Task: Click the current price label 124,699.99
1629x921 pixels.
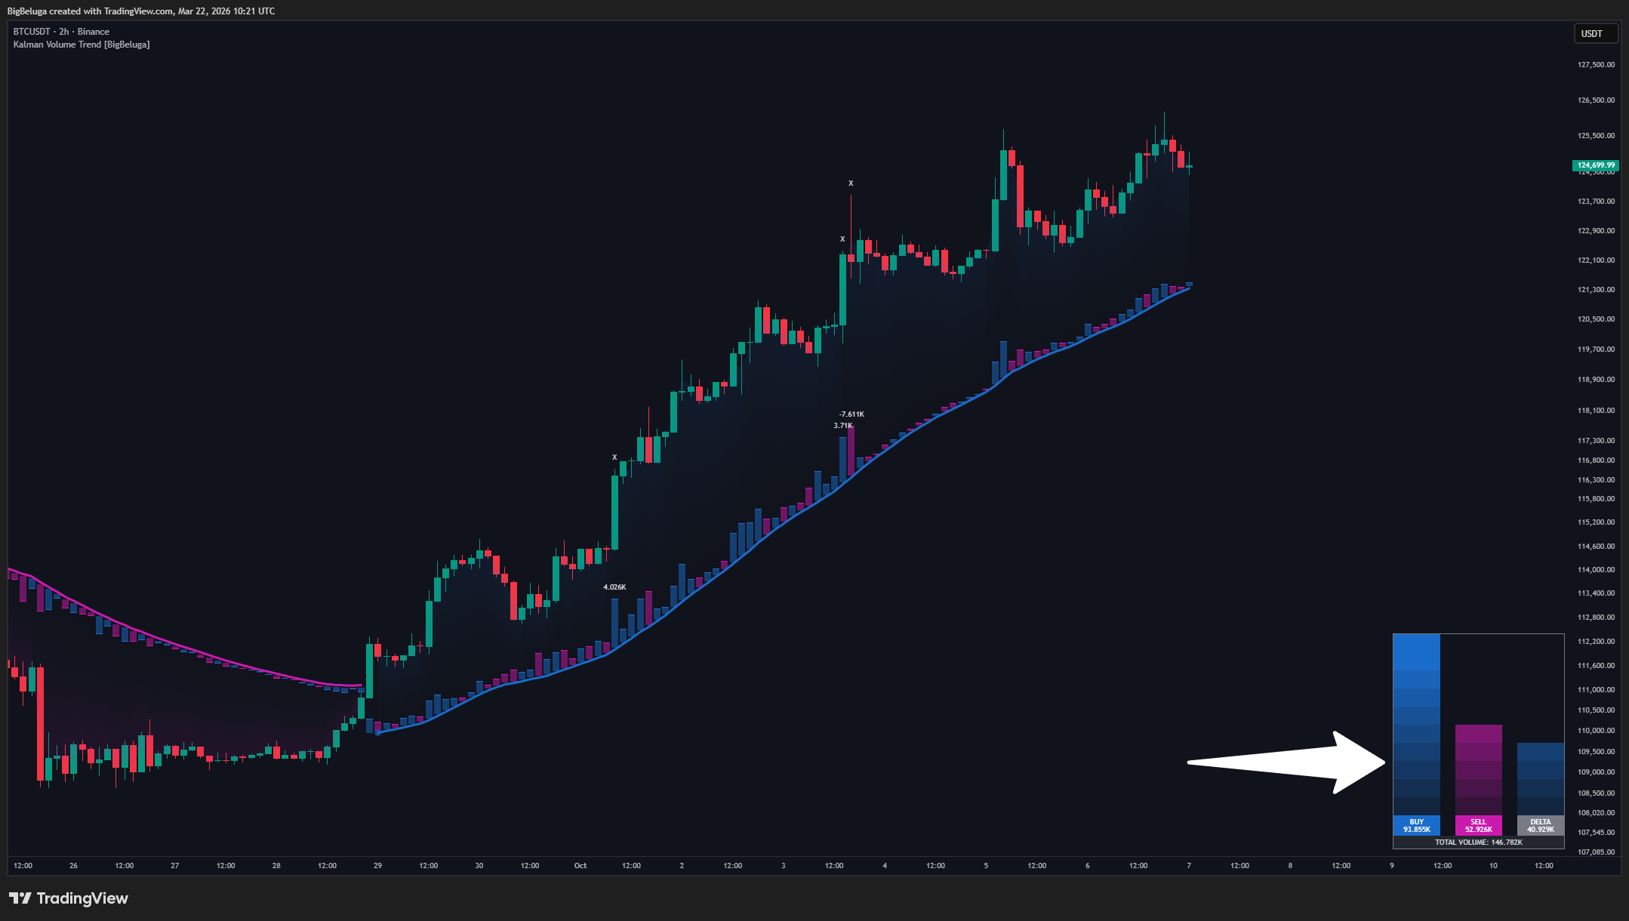Action: [x=1596, y=165]
